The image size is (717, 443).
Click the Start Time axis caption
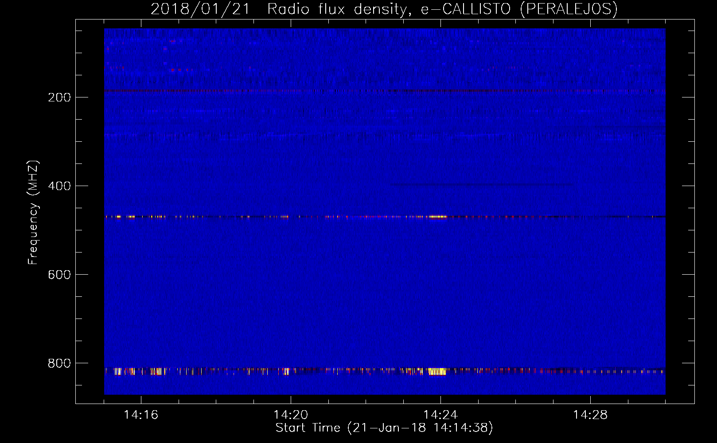pos(384,428)
